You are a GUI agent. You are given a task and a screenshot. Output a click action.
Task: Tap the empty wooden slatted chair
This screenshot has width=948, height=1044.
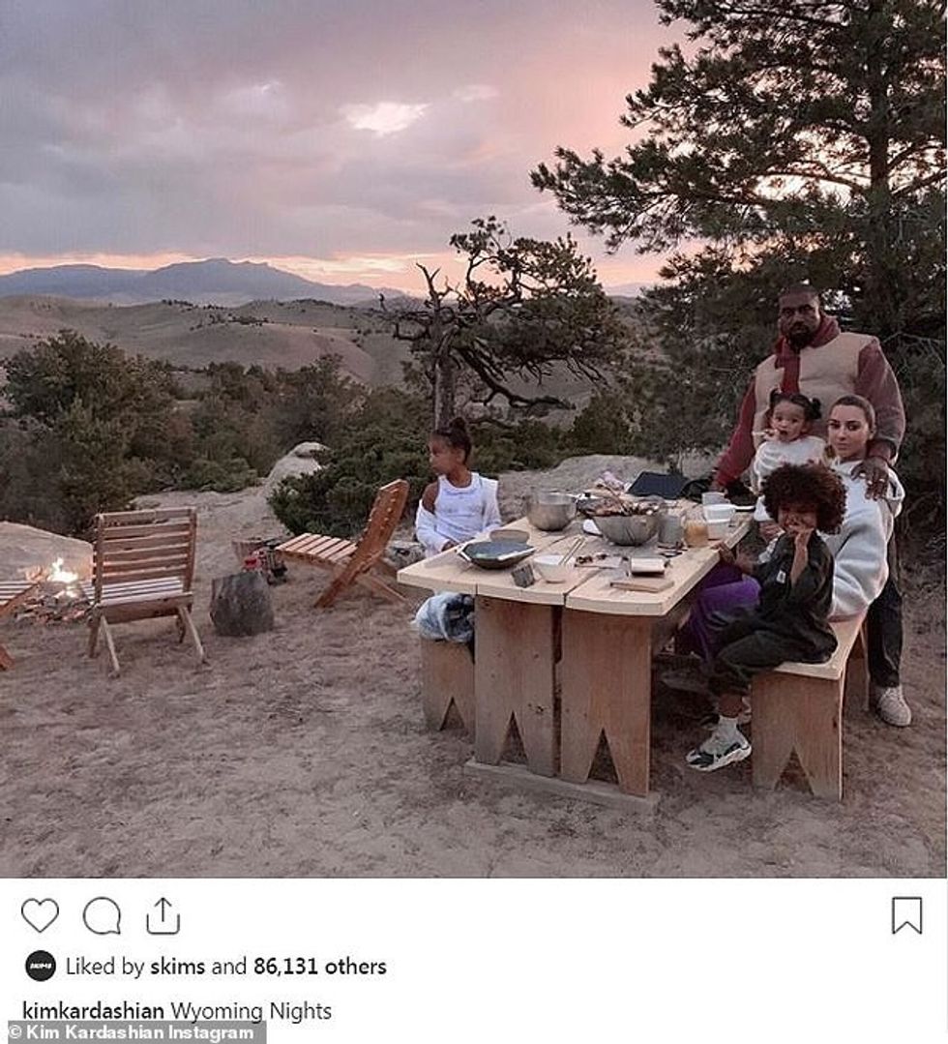(142, 586)
